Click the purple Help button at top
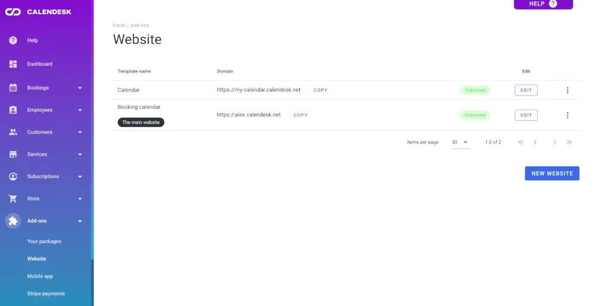595x306 pixels. [x=543, y=4]
